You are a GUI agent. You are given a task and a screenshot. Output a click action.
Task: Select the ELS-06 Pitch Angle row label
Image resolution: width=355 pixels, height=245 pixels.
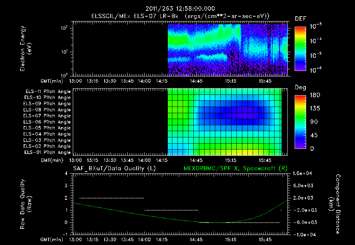47,122
